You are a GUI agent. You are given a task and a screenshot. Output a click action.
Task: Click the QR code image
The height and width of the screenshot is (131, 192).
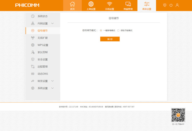tap(178, 115)
